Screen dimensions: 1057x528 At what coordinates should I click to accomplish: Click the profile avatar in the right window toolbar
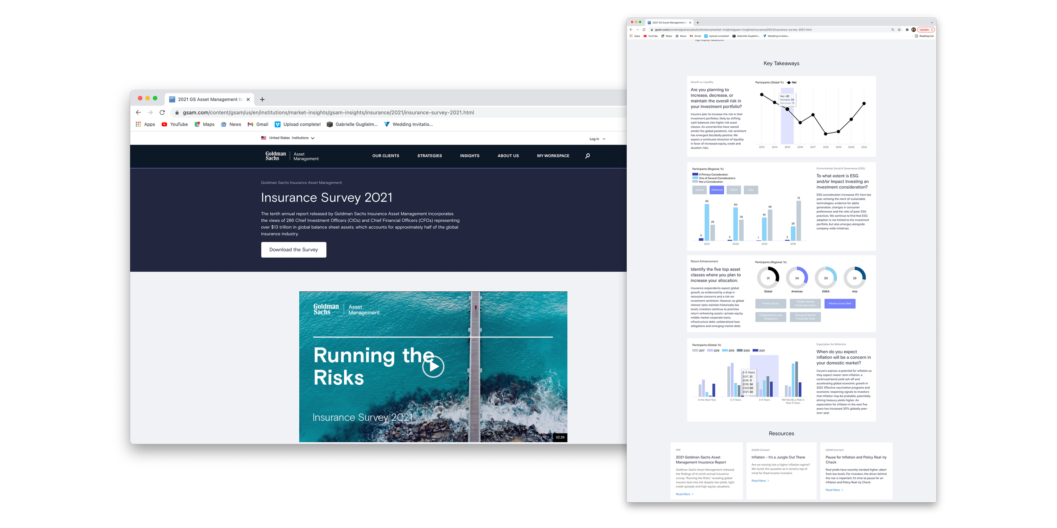click(x=914, y=30)
